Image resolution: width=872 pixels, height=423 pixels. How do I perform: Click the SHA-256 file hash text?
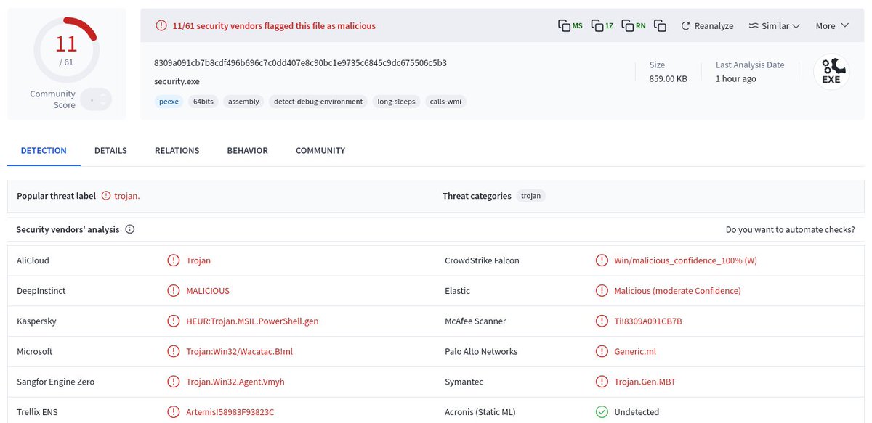point(300,62)
